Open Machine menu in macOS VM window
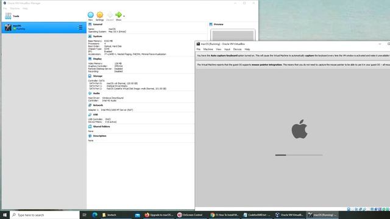The height and width of the screenshot is (219, 390). coord(208,49)
